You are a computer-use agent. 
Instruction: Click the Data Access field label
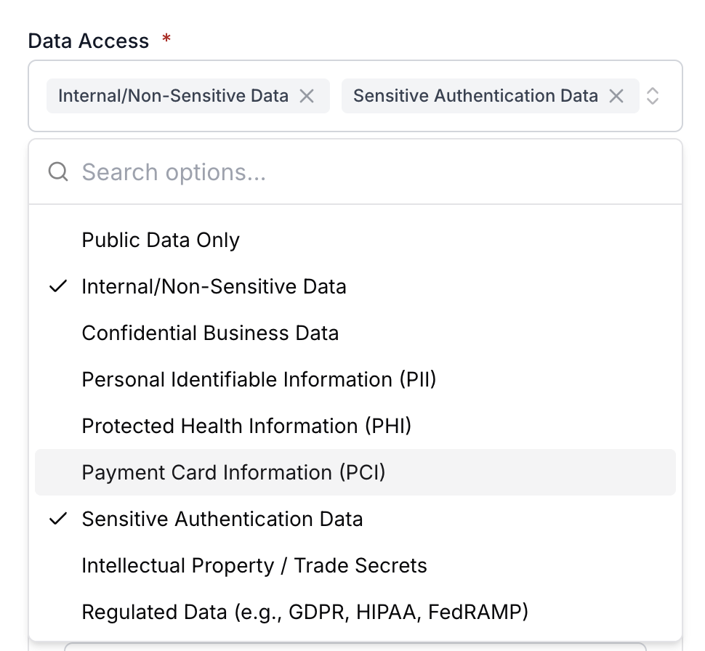click(88, 41)
